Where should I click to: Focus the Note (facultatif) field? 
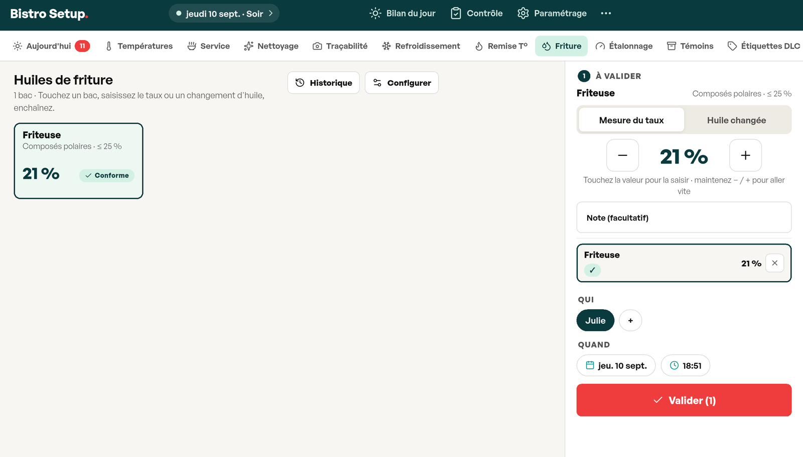[x=684, y=217]
